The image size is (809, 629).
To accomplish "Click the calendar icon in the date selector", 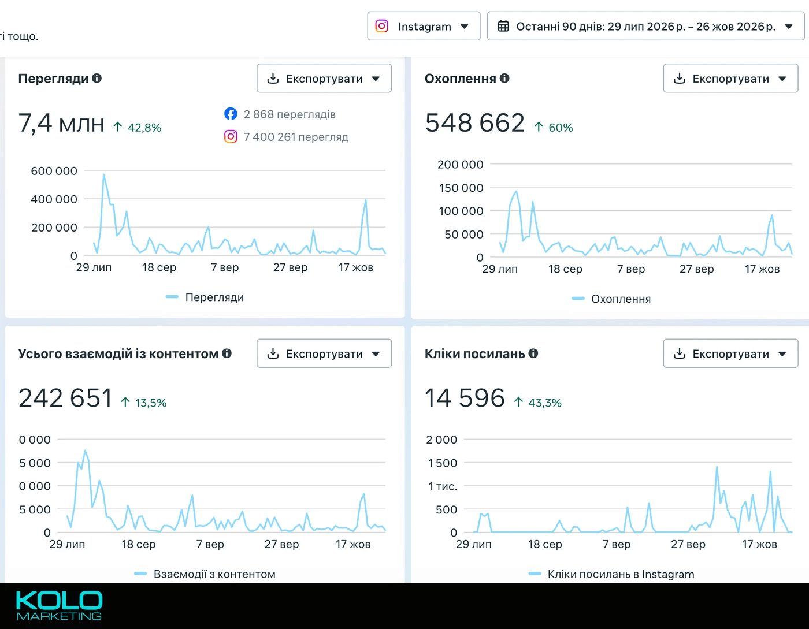I will 503,26.
